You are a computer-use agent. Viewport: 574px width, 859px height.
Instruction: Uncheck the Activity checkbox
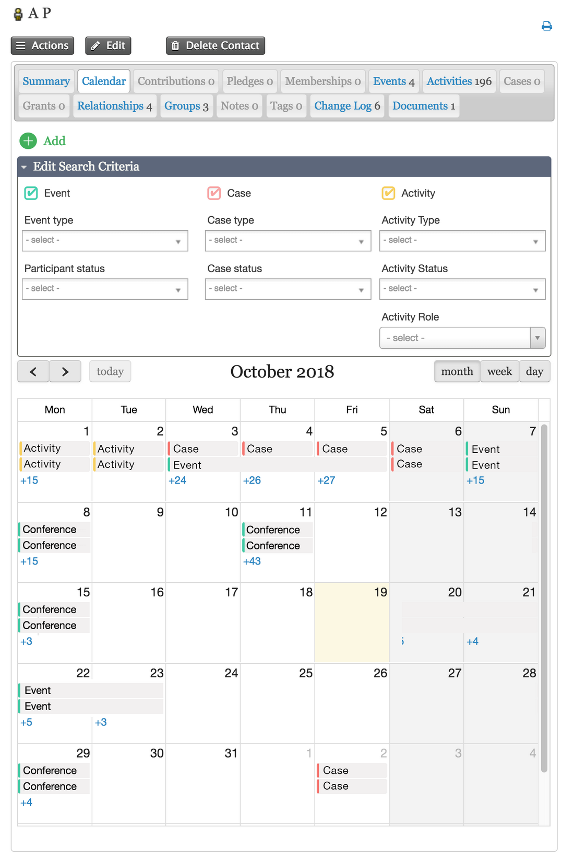point(389,193)
